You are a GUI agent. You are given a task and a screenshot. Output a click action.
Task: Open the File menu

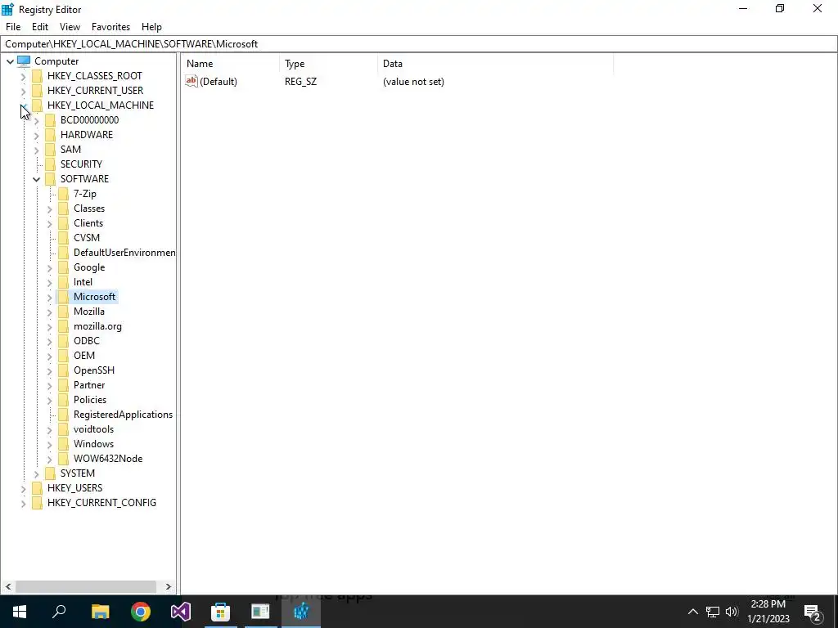click(13, 27)
